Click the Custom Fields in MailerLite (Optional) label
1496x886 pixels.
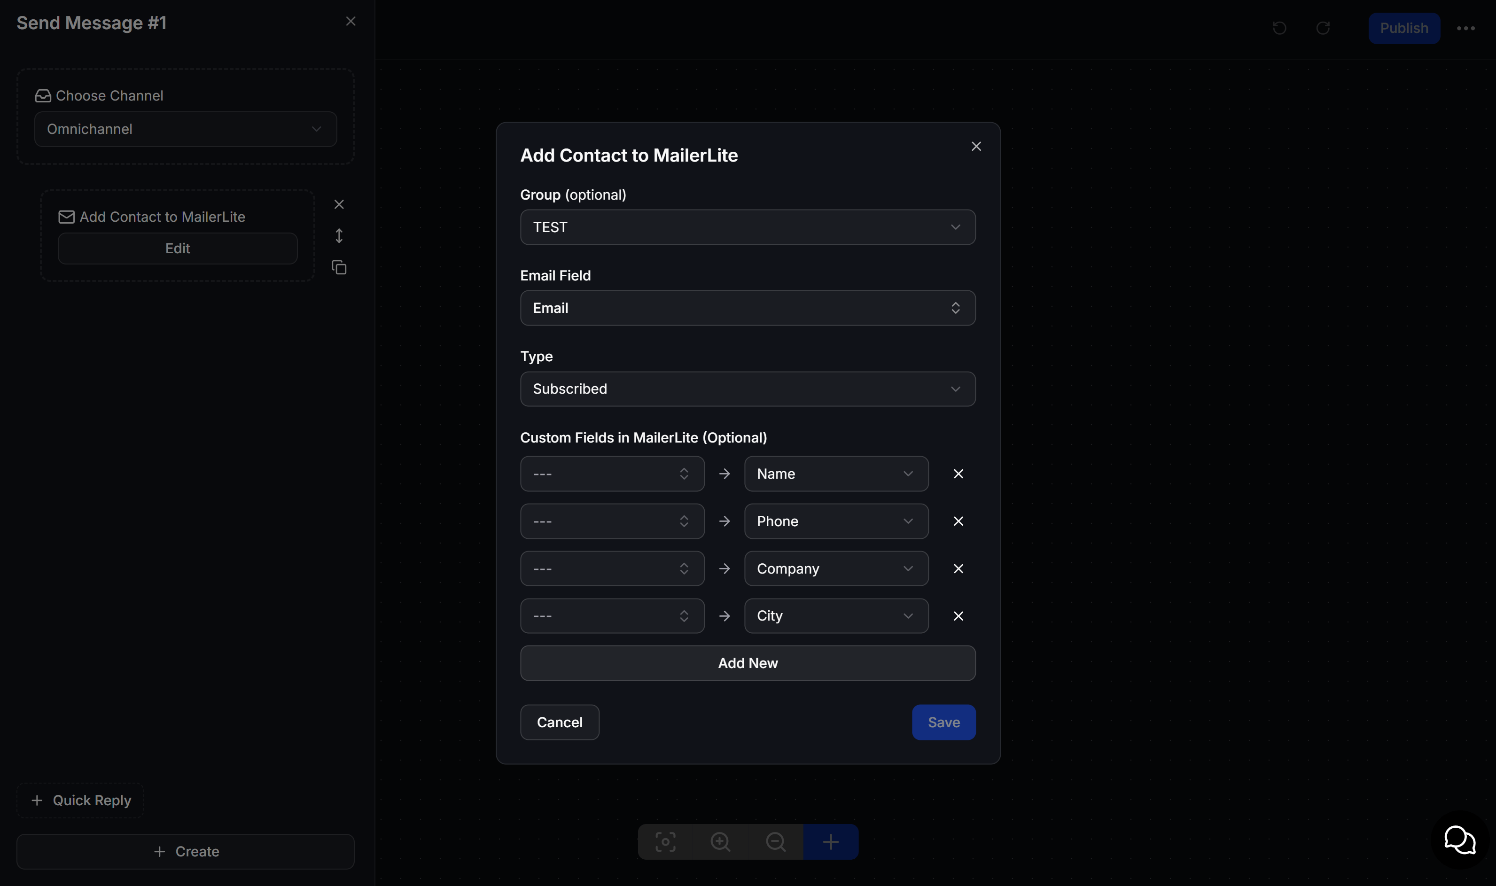(x=644, y=438)
